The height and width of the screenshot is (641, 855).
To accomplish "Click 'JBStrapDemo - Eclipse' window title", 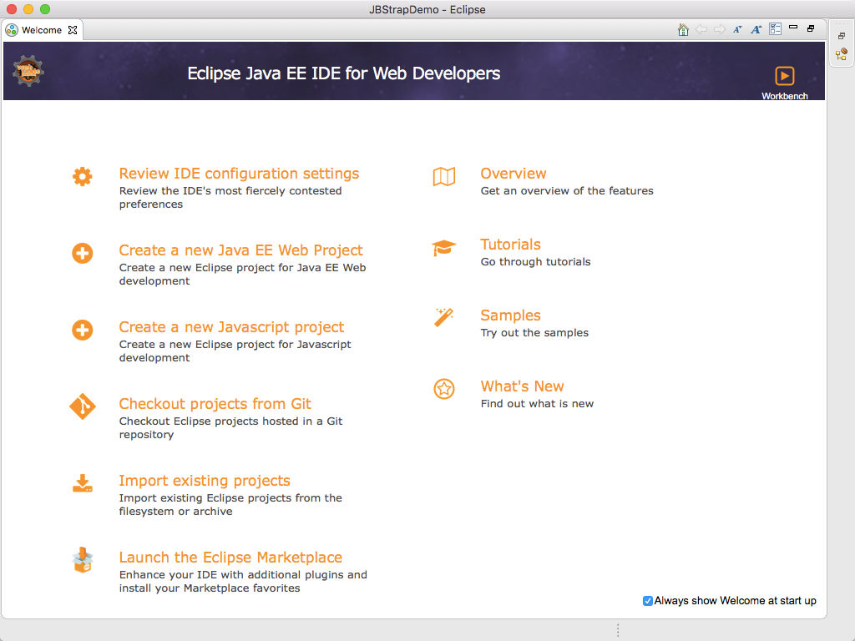I will click(x=427, y=9).
